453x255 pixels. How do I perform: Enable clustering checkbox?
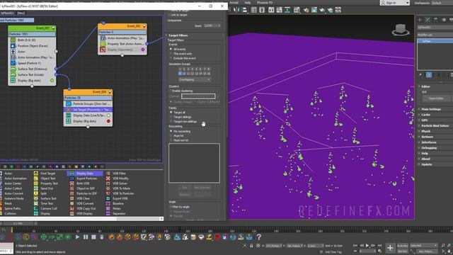[x=171, y=91]
